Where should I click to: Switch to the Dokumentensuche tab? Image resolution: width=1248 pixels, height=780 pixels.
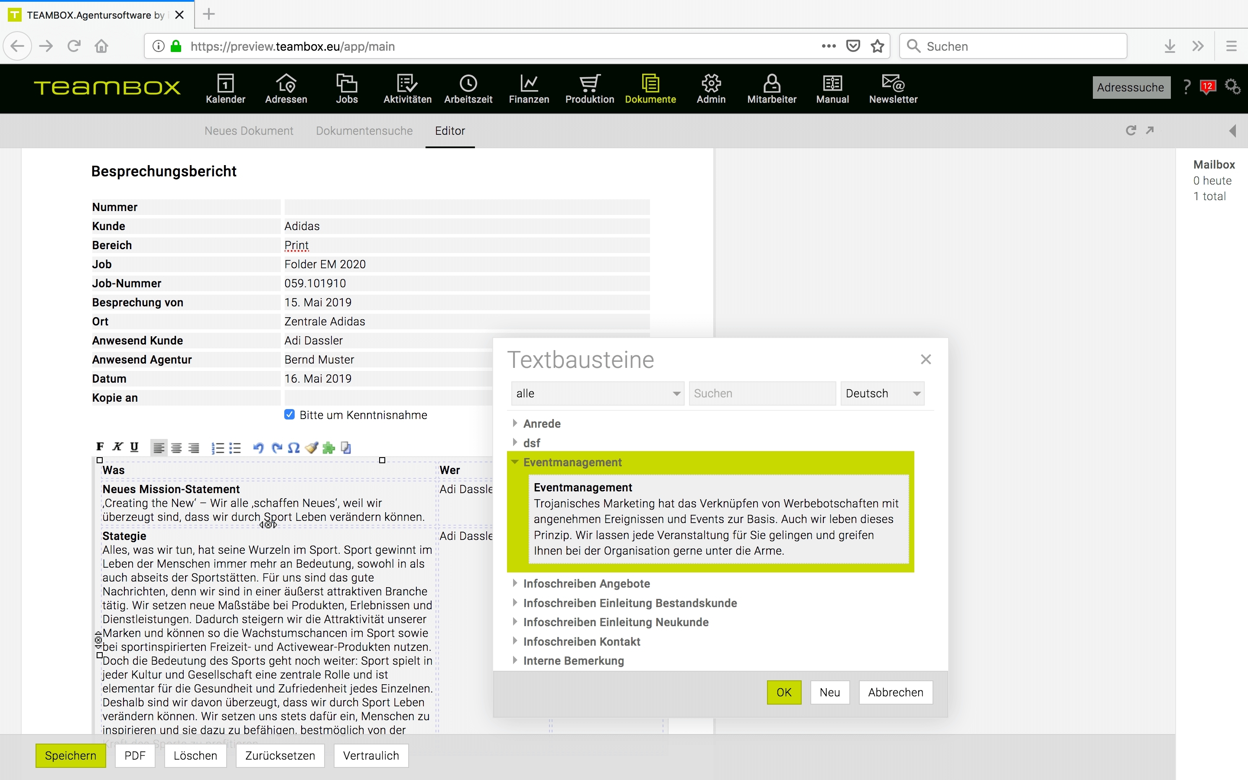tap(364, 131)
